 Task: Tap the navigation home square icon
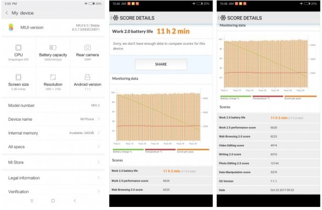(x=53, y=200)
